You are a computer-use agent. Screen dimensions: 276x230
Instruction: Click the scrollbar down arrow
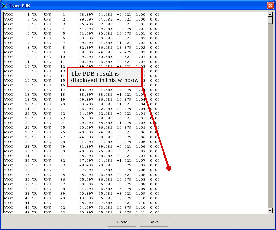pyautogui.click(x=270, y=210)
